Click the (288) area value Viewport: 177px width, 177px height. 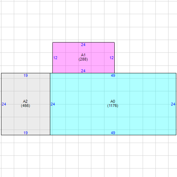click(83, 59)
